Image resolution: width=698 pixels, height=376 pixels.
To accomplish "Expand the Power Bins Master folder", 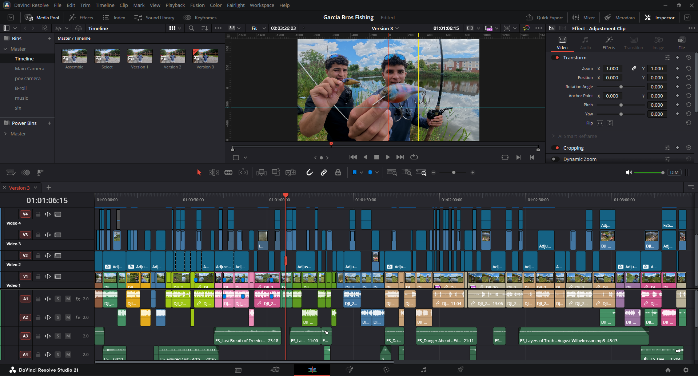I will click(x=5, y=134).
